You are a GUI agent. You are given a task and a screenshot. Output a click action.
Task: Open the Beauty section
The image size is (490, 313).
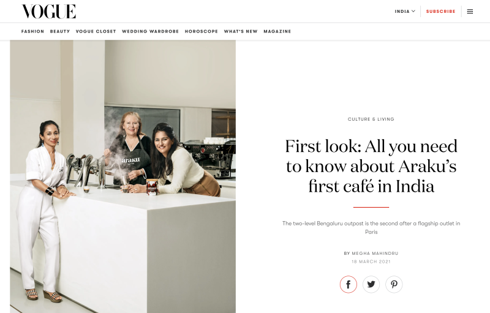(59, 31)
